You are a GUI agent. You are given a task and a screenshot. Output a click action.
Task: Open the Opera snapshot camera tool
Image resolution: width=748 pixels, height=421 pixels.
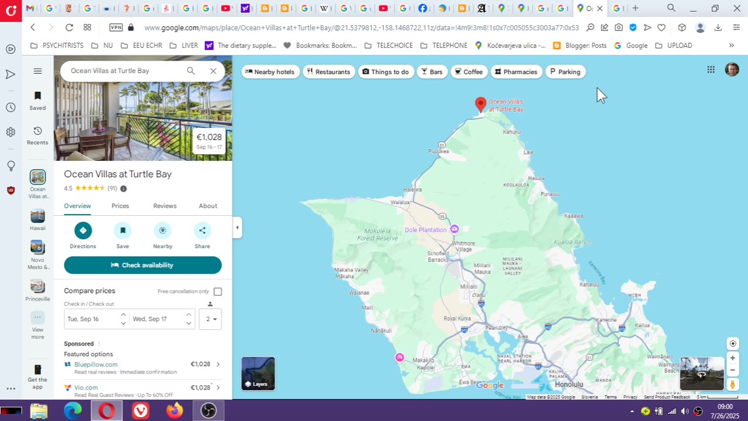pyautogui.click(x=618, y=27)
